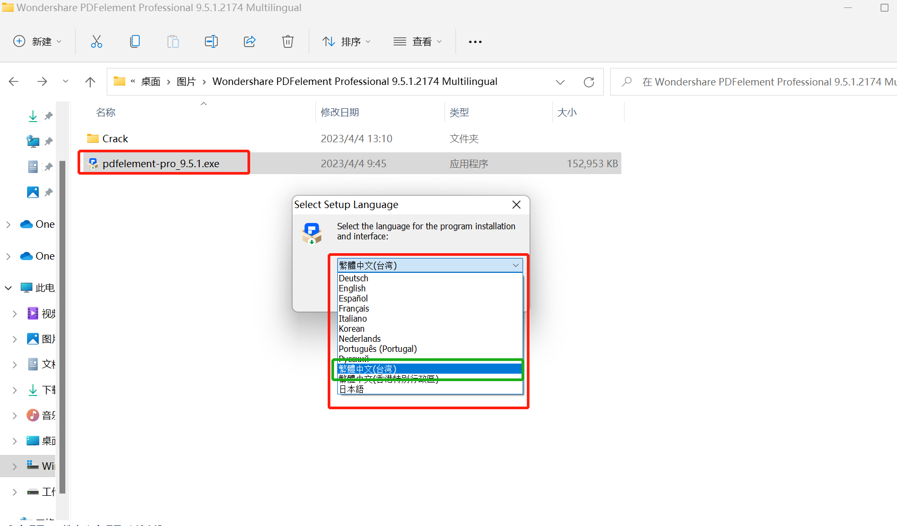Screen dimensions: 897x526
Task: Navigate back to previous folder
Action: (14, 82)
